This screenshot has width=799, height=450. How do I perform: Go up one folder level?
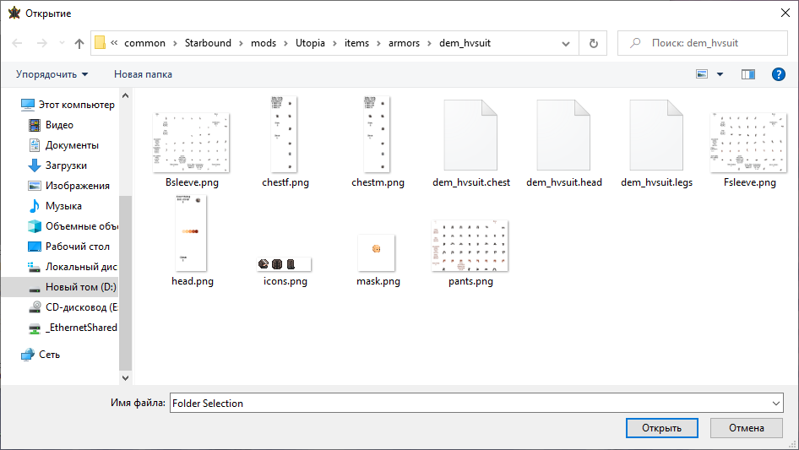79,43
